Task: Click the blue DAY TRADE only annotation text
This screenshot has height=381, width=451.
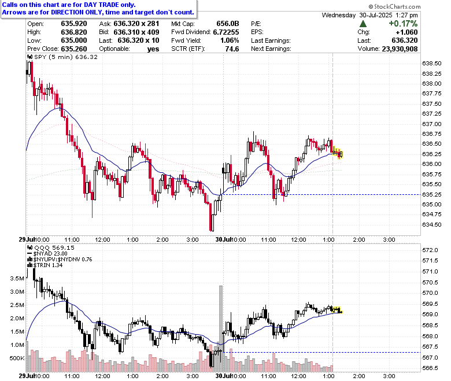Action: tap(69, 5)
